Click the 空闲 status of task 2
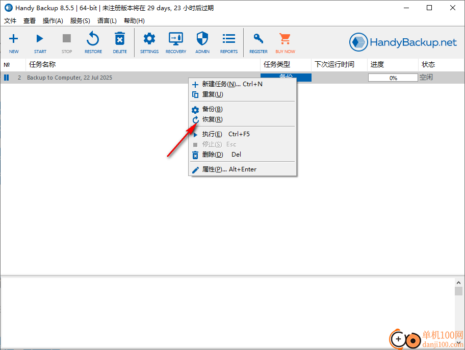The height and width of the screenshot is (350, 465). tap(426, 78)
